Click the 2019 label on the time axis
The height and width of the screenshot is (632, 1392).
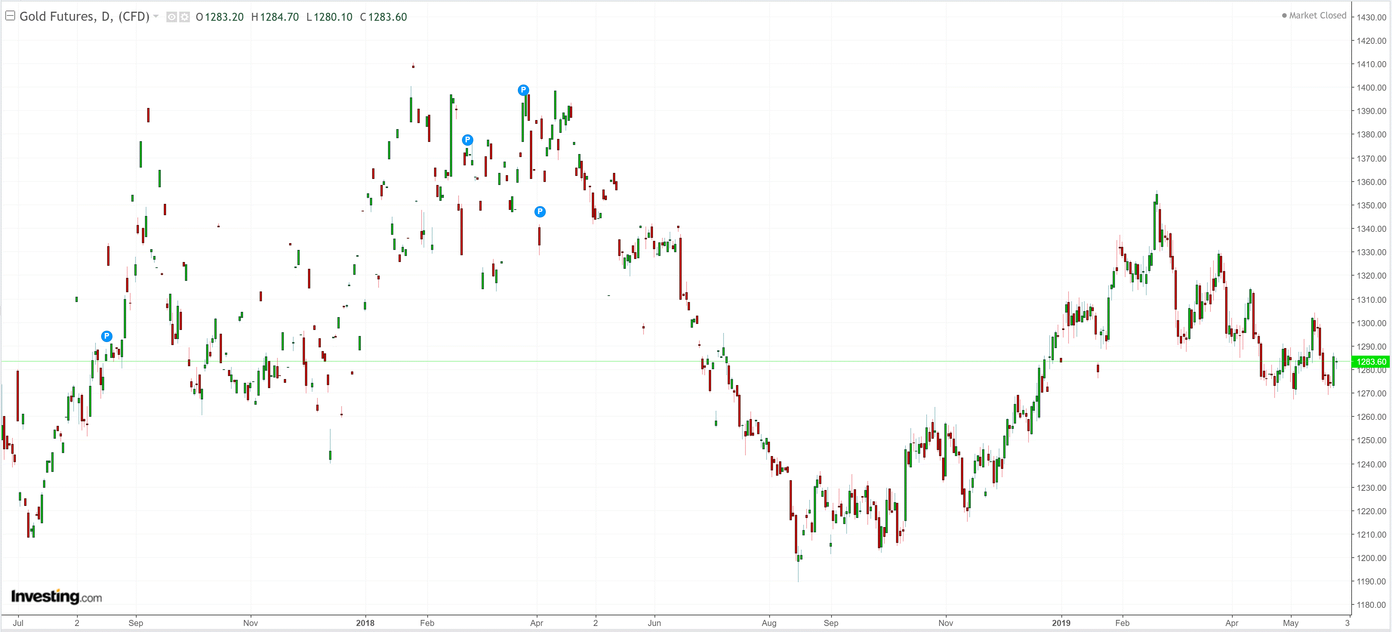click(1061, 623)
